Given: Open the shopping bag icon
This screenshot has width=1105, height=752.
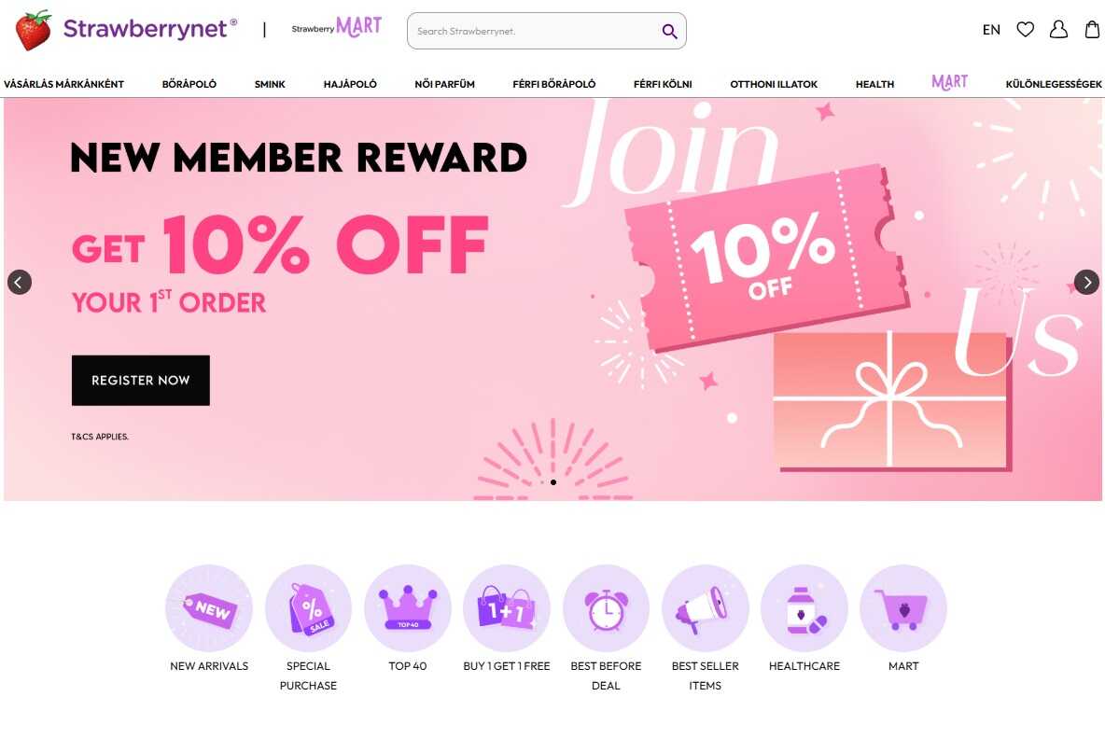Looking at the screenshot, I should click(1092, 30).
